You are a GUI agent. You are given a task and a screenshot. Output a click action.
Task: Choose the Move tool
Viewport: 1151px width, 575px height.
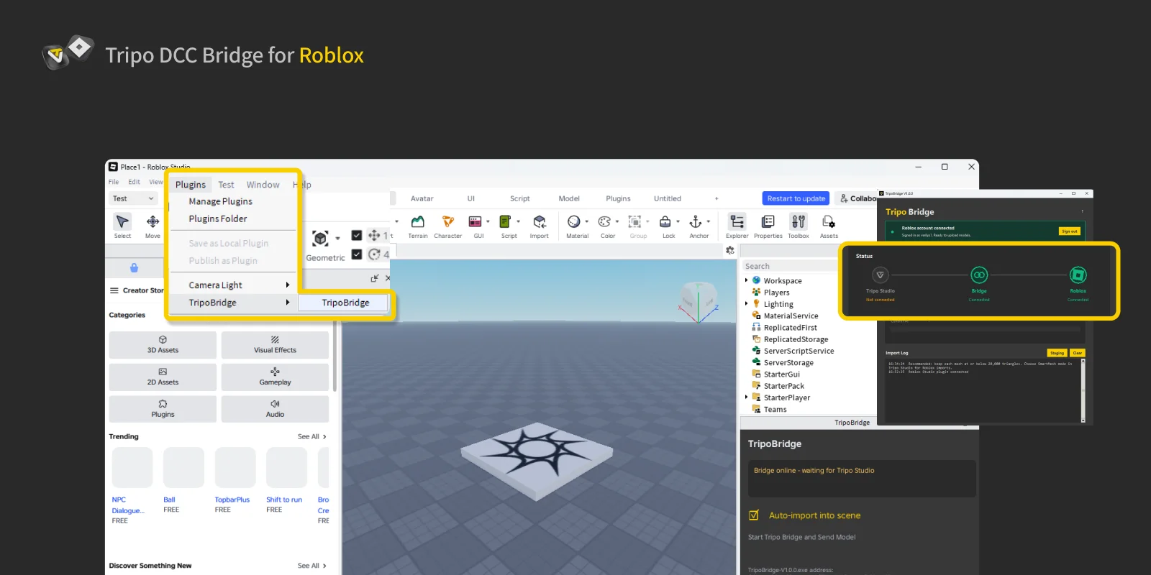coord(153,221)
